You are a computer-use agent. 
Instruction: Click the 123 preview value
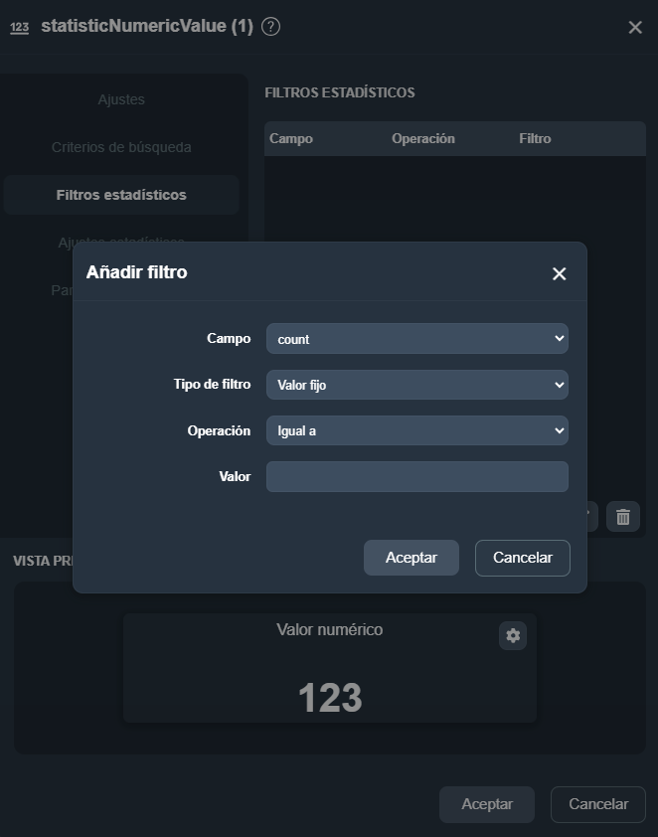(x=330, y=697)
